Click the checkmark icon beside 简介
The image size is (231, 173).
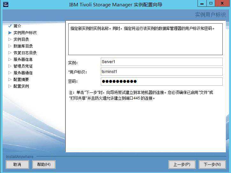coord(10,26)
